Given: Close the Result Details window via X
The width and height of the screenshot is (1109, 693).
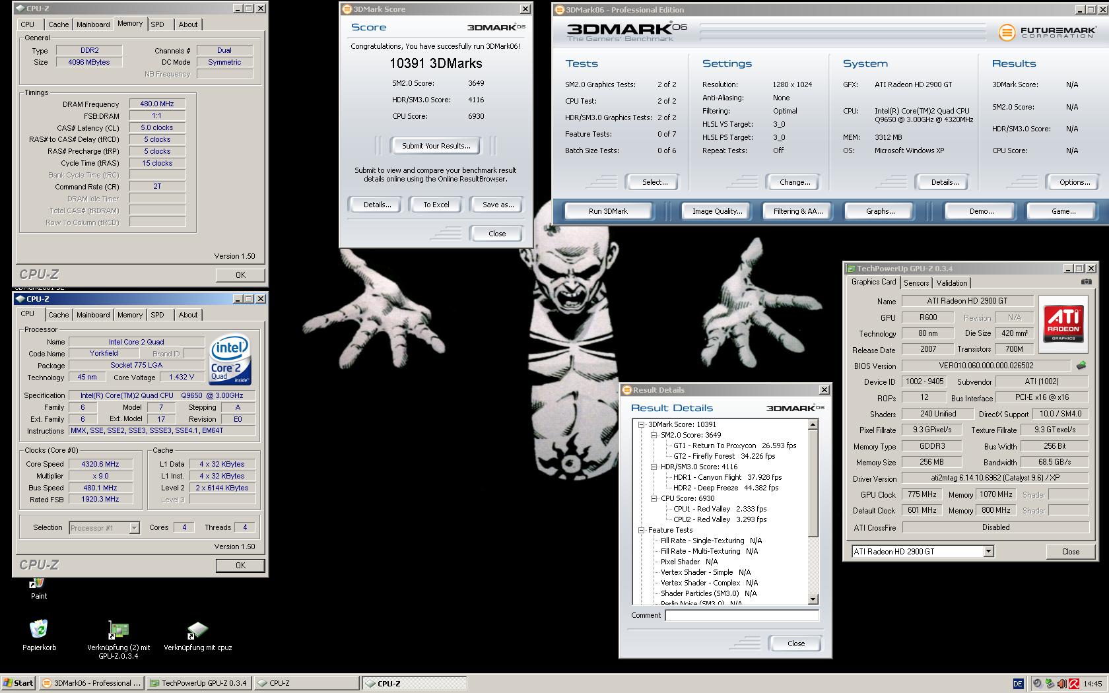Looking at the screenshot, I should pos(824,390).
